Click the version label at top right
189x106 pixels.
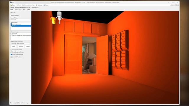click(175, 5)
